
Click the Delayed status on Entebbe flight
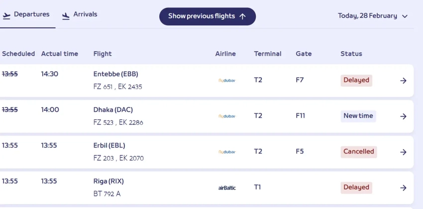pyautogui.click(x=356, y=80)
